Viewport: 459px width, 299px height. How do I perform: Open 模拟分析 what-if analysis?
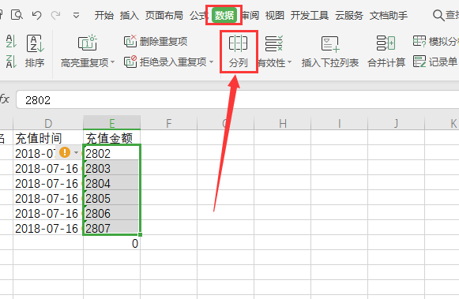click(435, 41)
